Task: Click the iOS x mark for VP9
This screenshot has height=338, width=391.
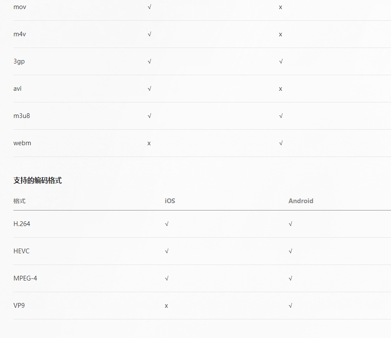Action: 167,306
